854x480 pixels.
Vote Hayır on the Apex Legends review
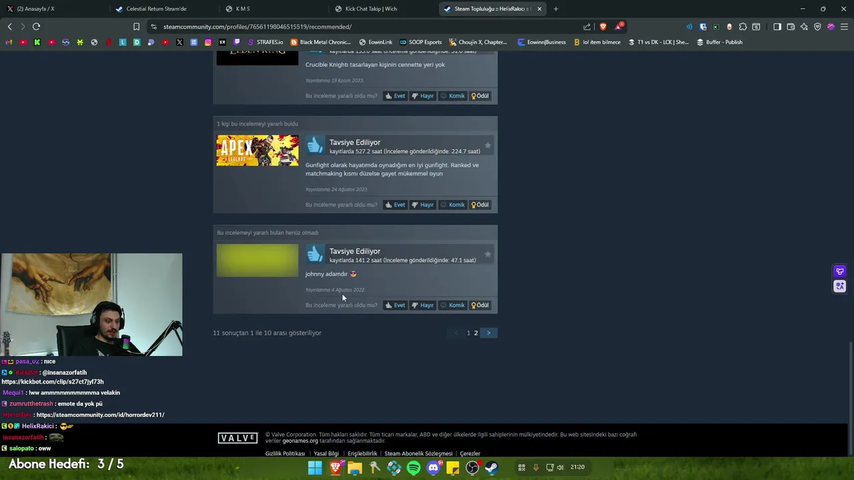(x=422, y=205)
